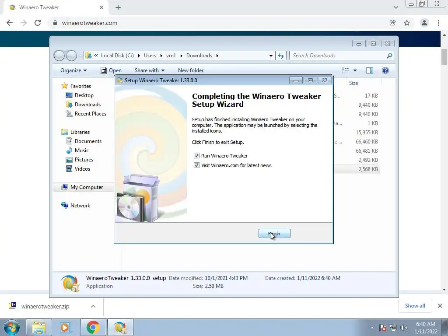Select the file row sized 17 KB
This screenshot has height=336, width=448.
[x=356, y=96]
